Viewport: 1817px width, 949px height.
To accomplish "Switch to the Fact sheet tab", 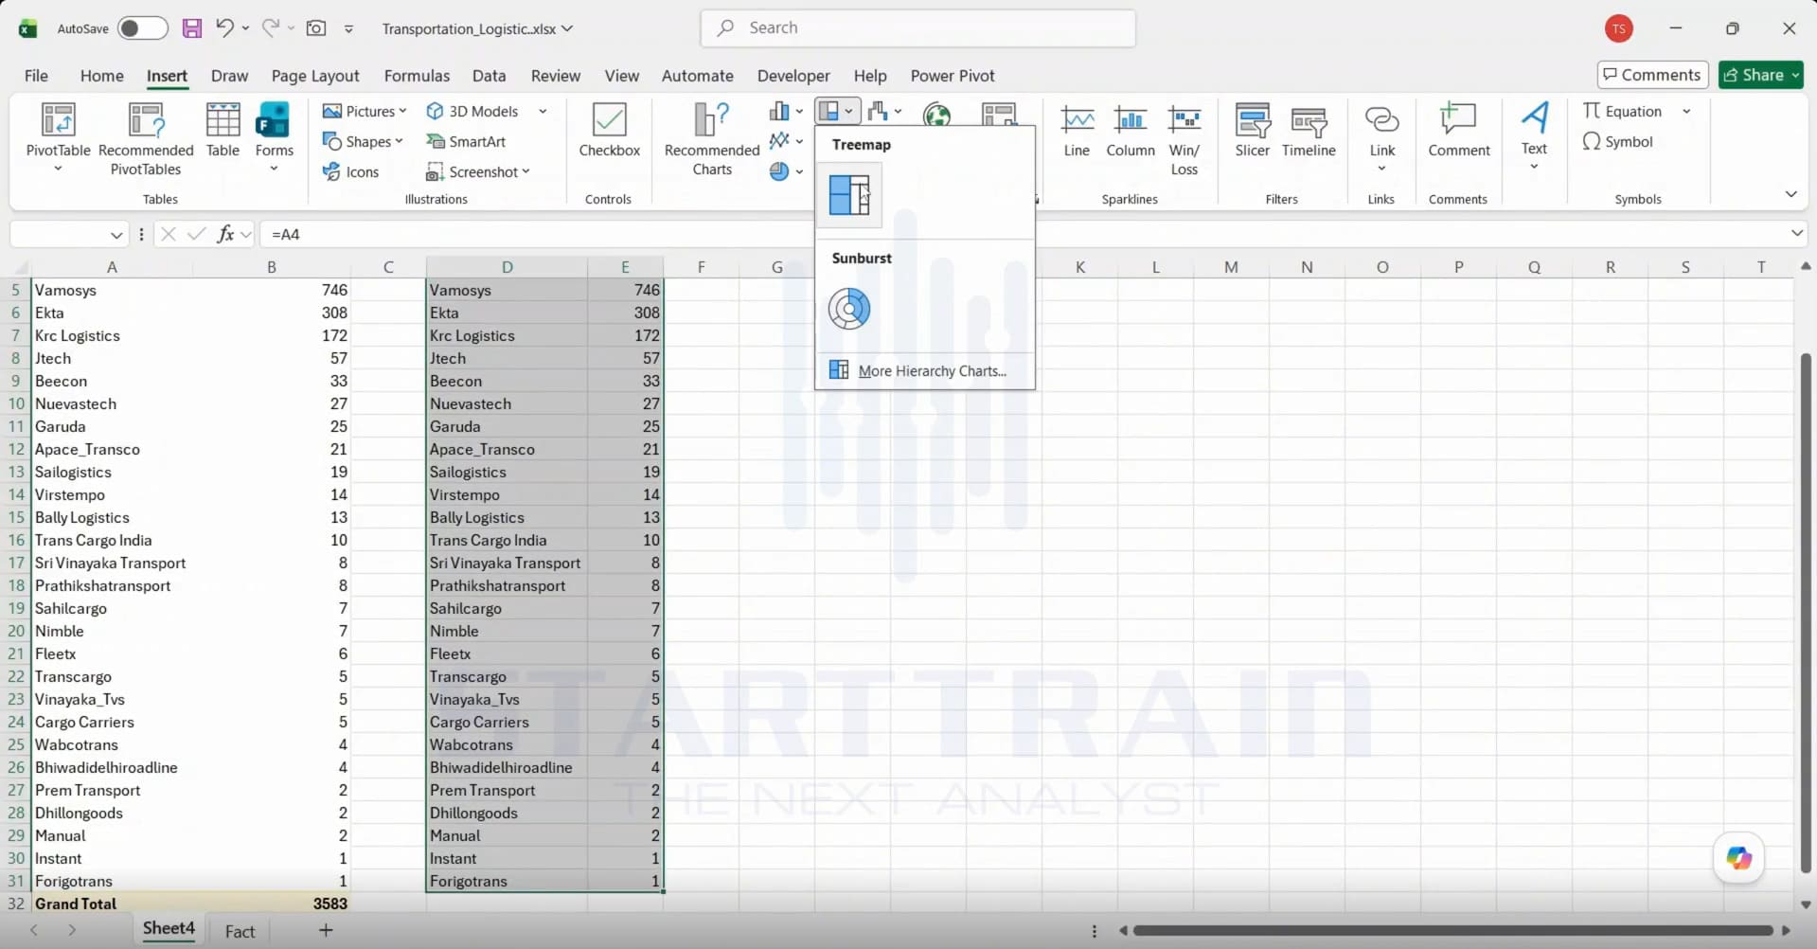I will coord(240,931).
